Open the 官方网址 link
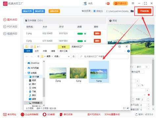Screen dimensions: 156x118 (x=10, y=114)
